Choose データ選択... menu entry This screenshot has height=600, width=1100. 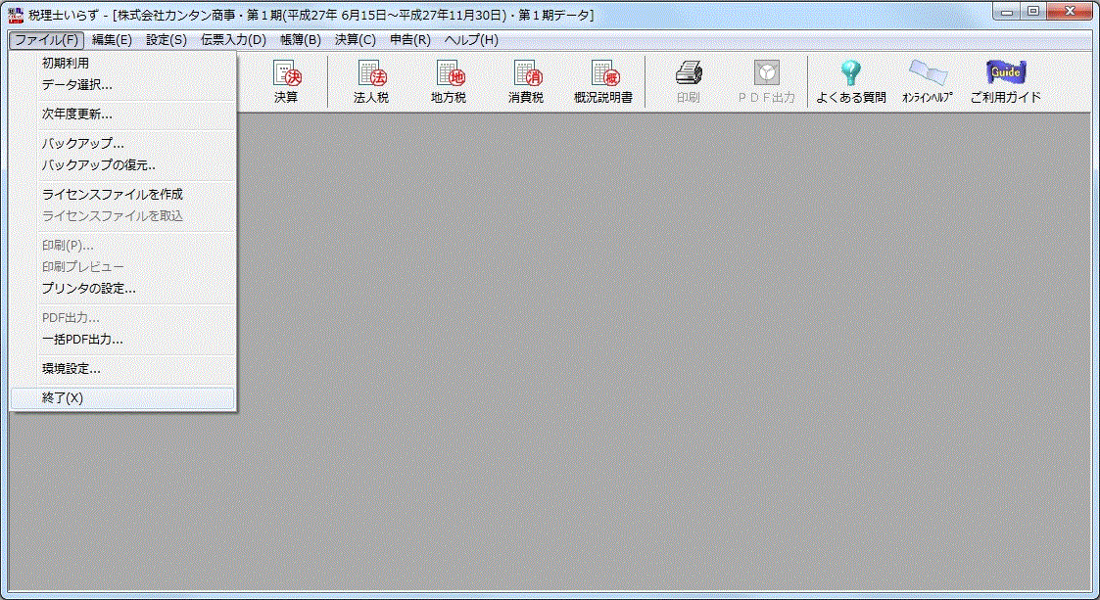[x=76, y=85]
